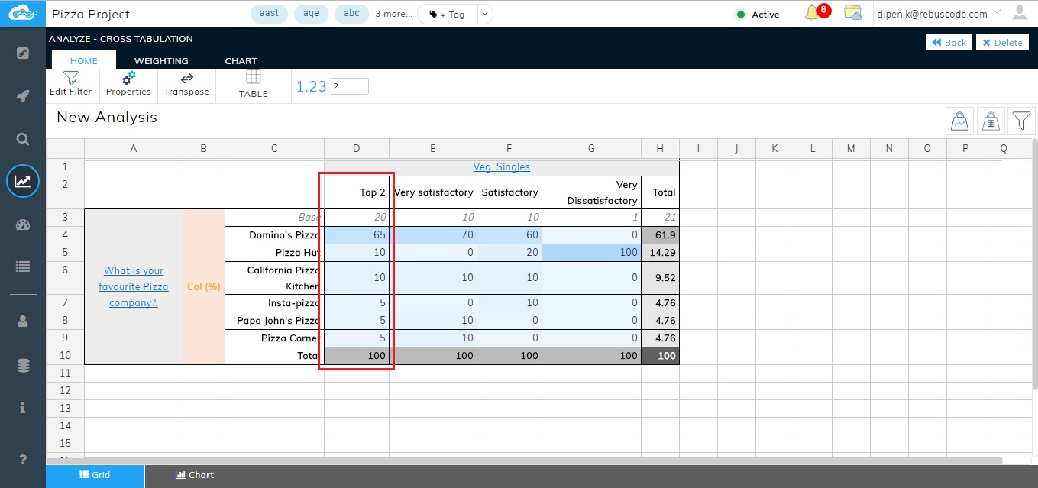This screenshot has height=488, width=1038.
Task: Click the user avatar icon
Action: [x=1020, y=13]
